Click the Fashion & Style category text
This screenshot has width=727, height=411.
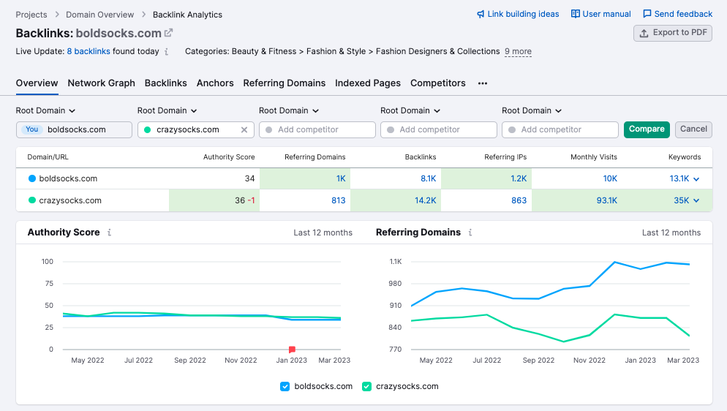click(x=336, y=51)
